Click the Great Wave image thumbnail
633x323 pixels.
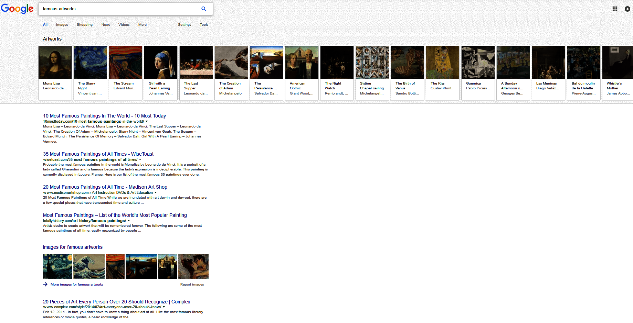(x=89, y=266)
